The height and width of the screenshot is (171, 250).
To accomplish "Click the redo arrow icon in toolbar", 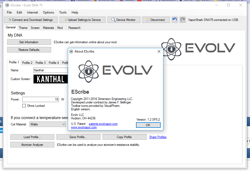I will click(x=182, y=20).
